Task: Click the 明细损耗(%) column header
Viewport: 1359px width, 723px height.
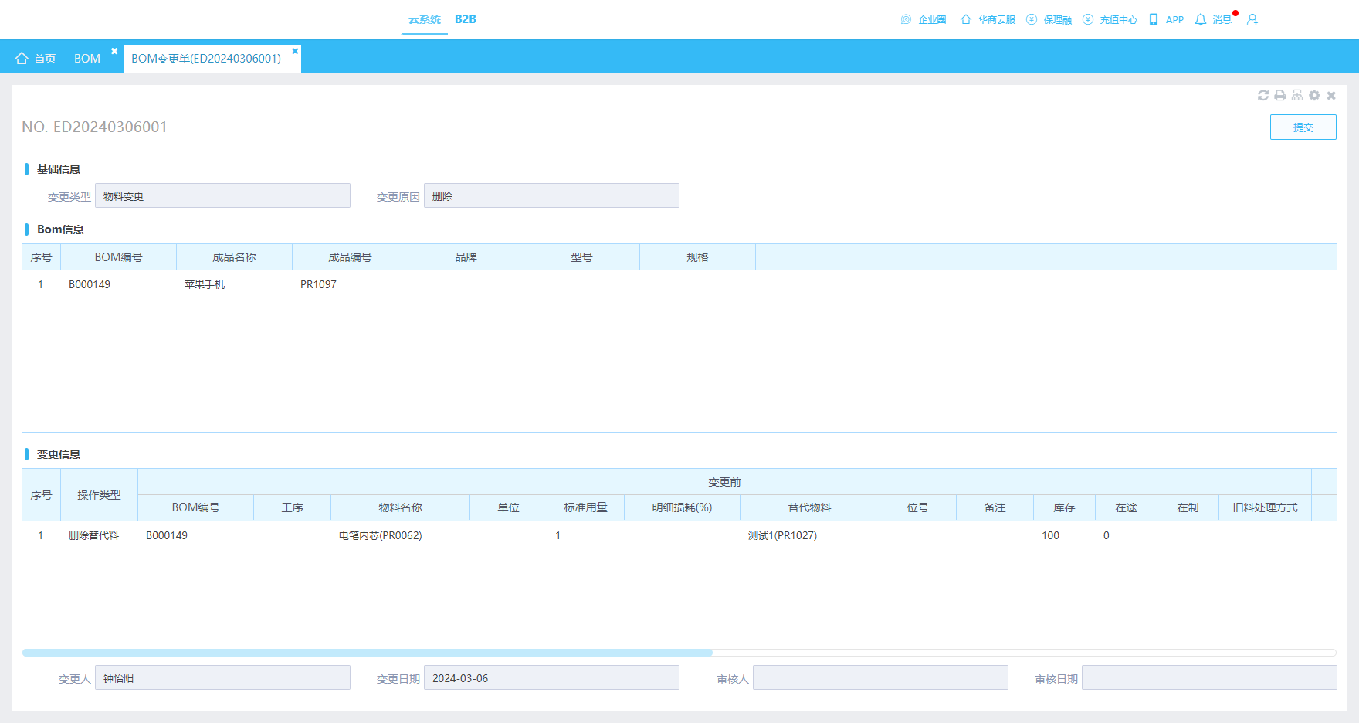Action: tap(683, 507)
